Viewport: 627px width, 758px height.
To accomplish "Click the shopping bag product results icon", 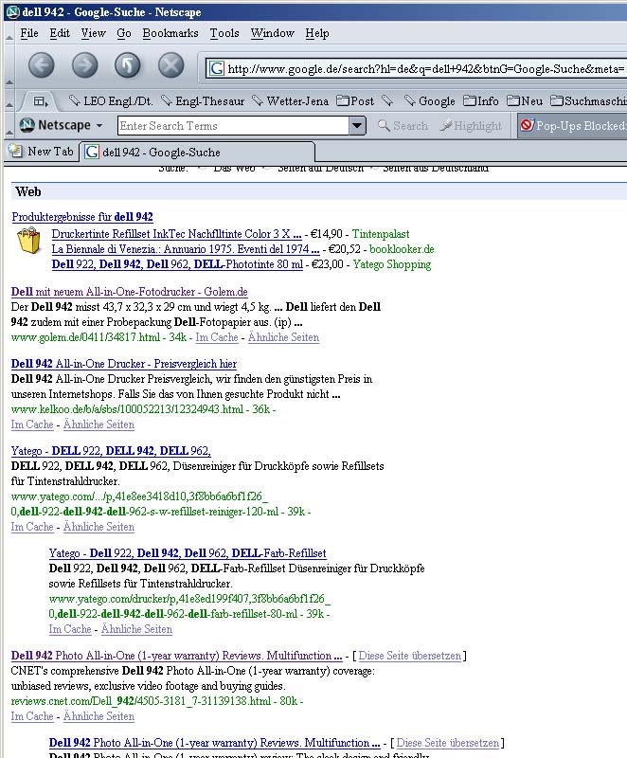I will coord(28,241).
